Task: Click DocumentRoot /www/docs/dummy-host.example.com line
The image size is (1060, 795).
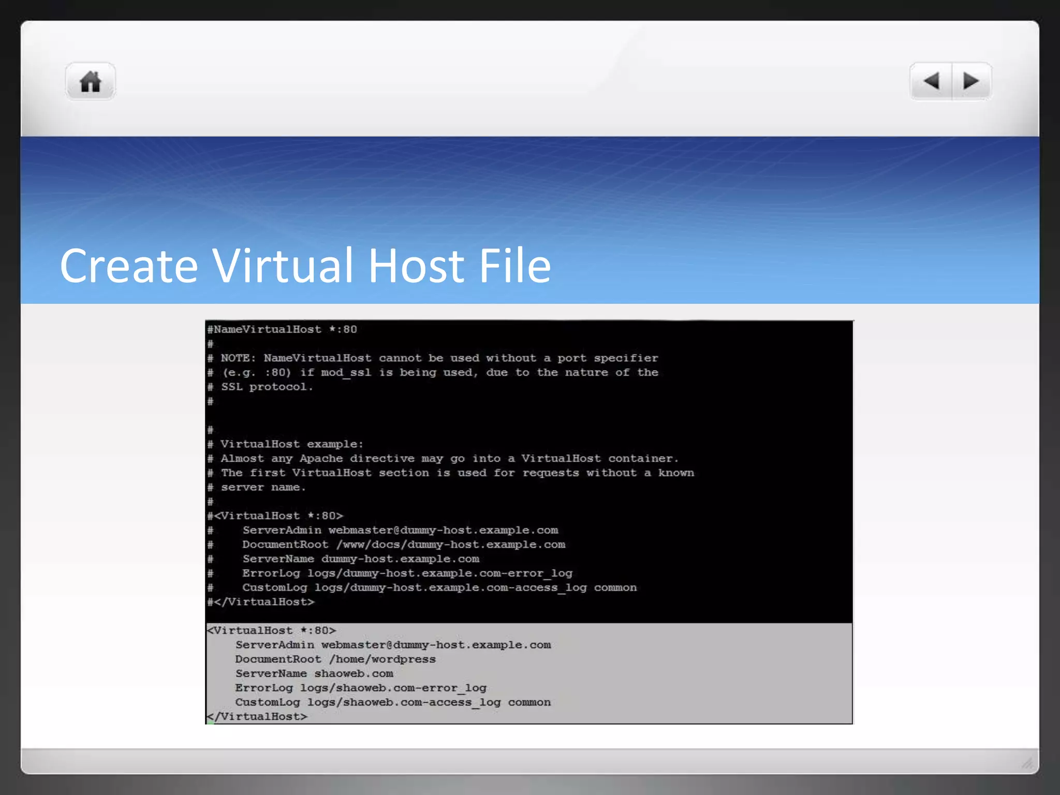Action: click(386, 544)
